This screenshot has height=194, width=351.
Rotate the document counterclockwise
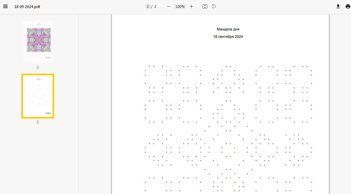[x=214, y=6]
